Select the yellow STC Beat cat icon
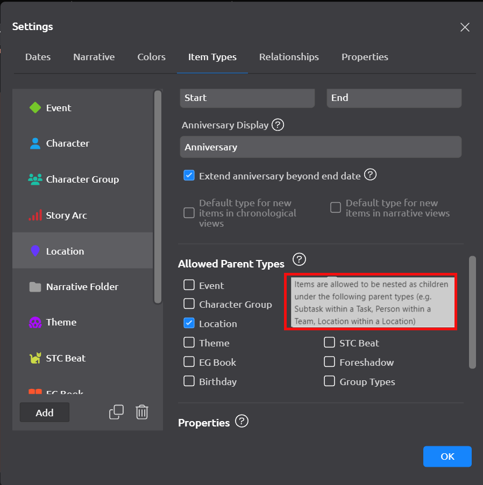The width and height of the screenshot is (483, 485). pos(35,358)
